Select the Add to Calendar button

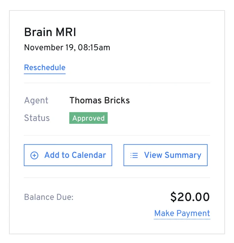(68, 155)
